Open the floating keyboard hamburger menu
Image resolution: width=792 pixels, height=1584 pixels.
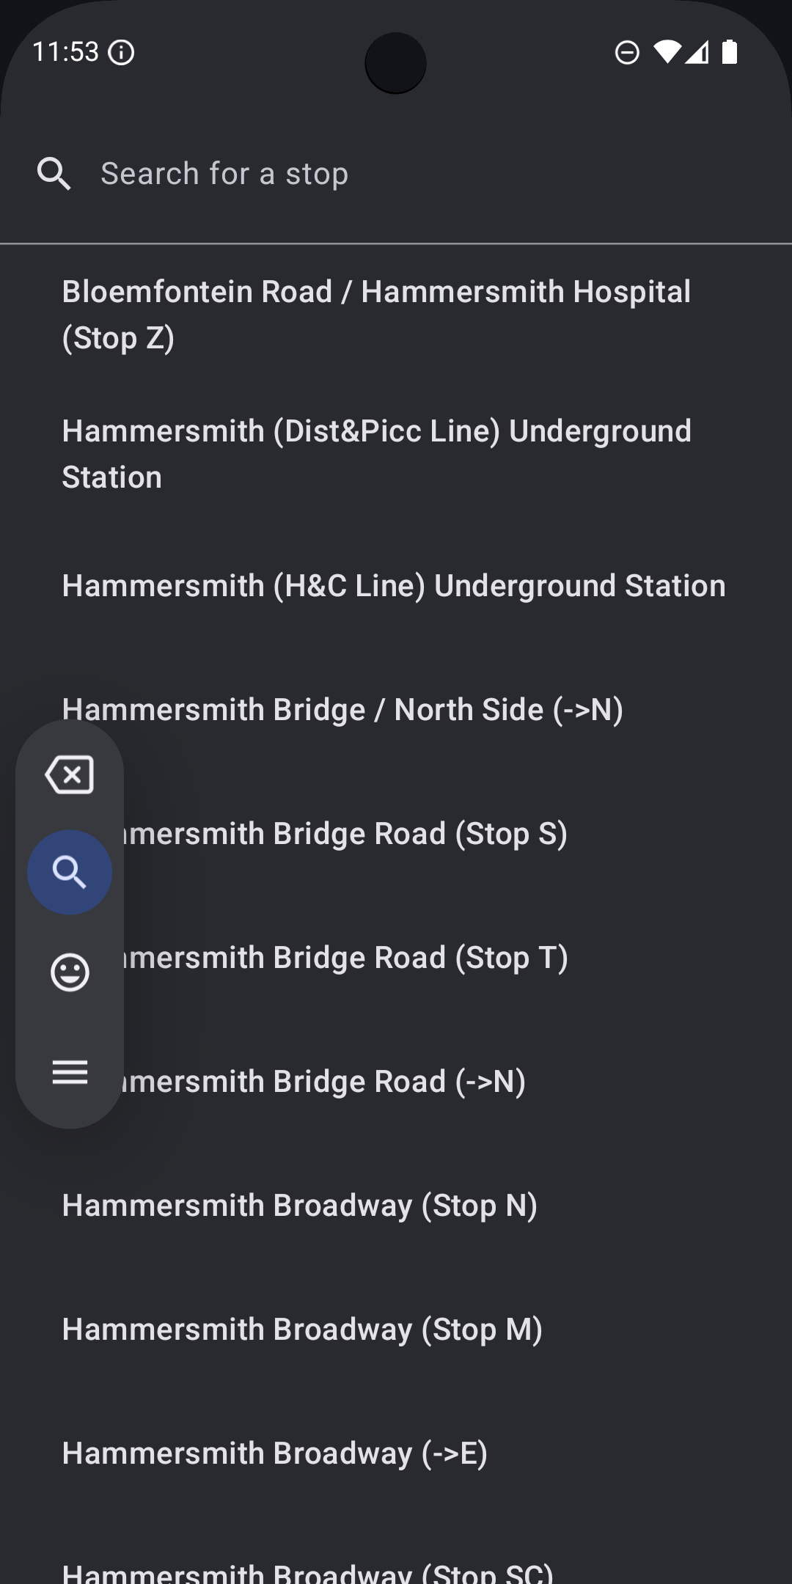coord(70,1072)
